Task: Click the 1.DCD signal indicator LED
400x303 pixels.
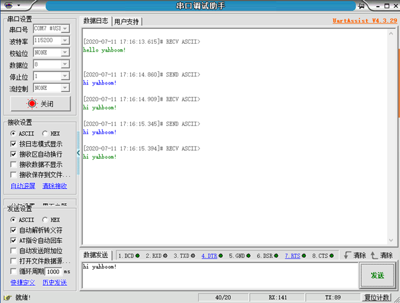Action: (x=137, y=256)
